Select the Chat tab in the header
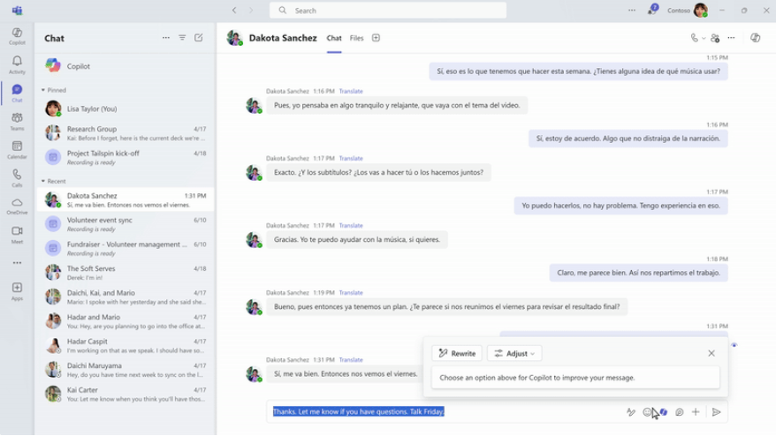Image resolution: width=776 pixels, height=436 pixels. 334,38
